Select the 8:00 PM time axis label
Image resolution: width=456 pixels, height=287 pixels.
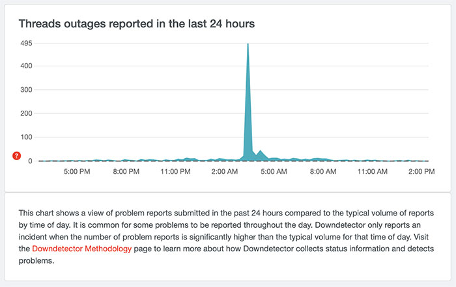click(x=126, y=172)
